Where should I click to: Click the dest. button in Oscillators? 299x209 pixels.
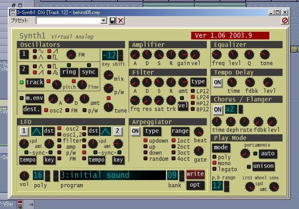point(32,110)
